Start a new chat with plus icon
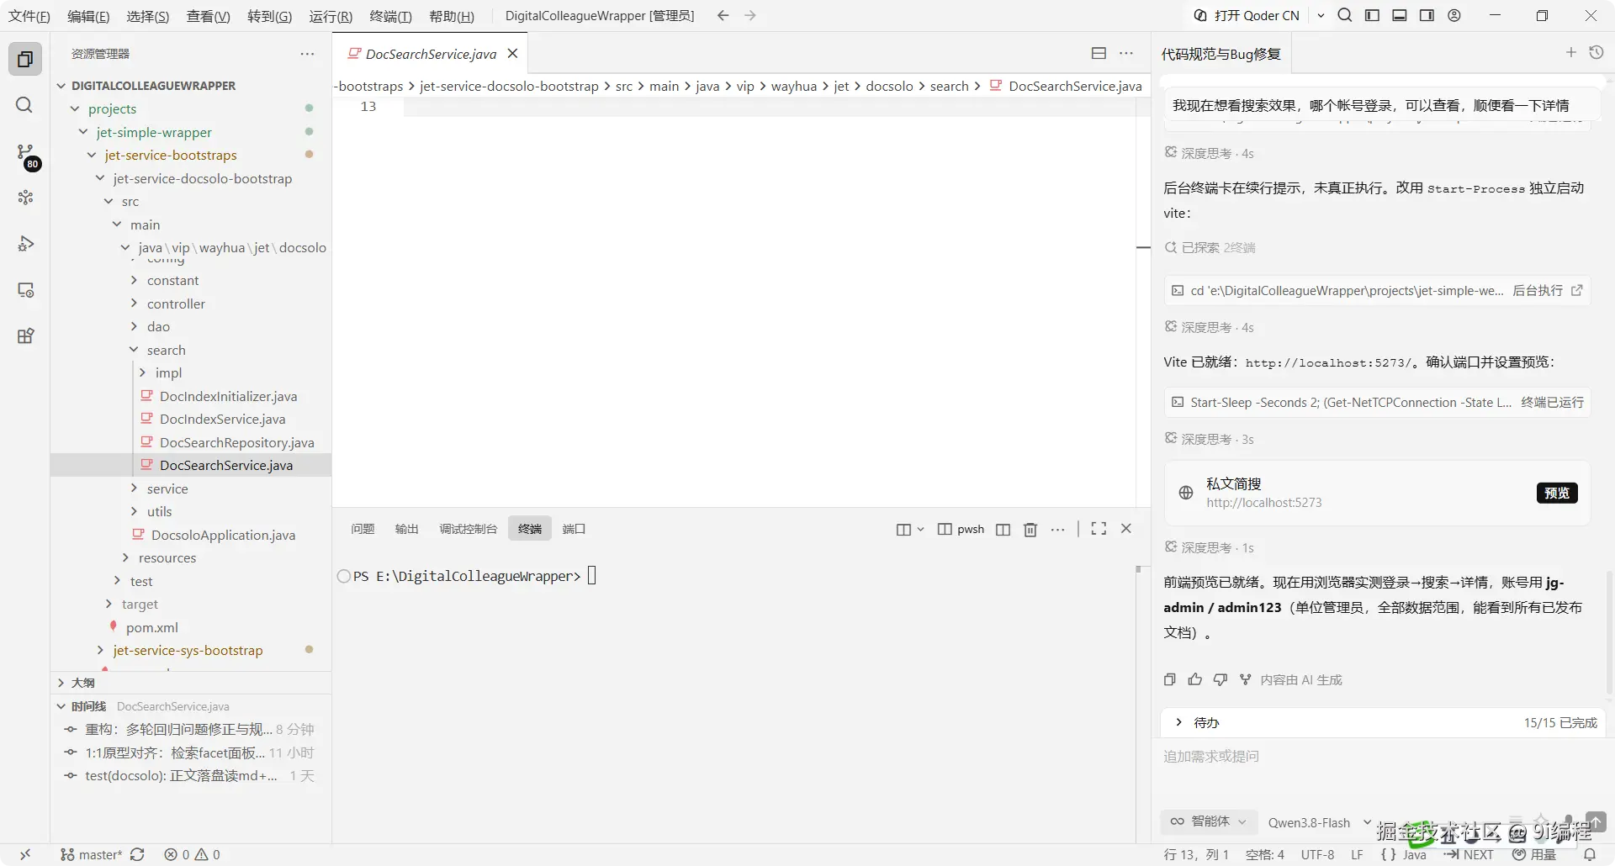The height and width of the screenshot is (866, 1615). point(1570,53)
